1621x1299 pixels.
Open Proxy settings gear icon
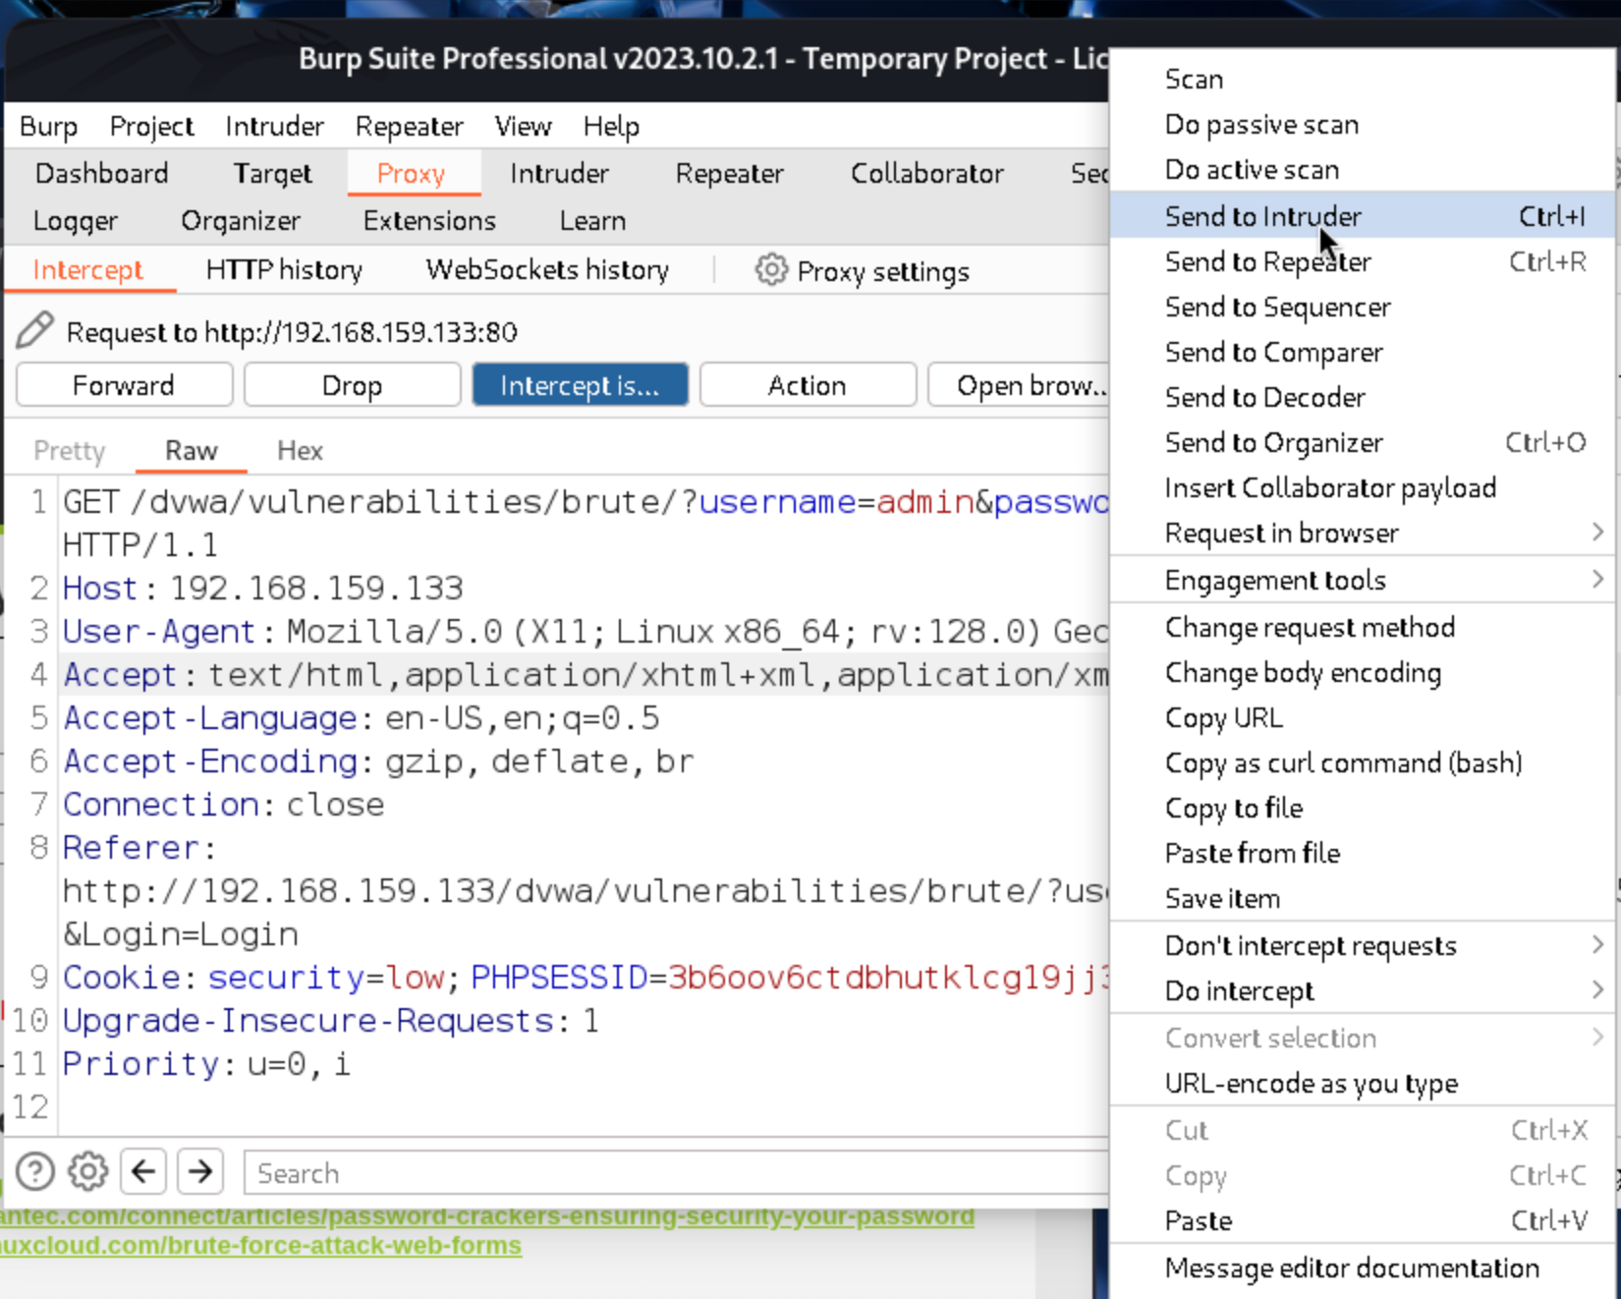click(771, 270)
